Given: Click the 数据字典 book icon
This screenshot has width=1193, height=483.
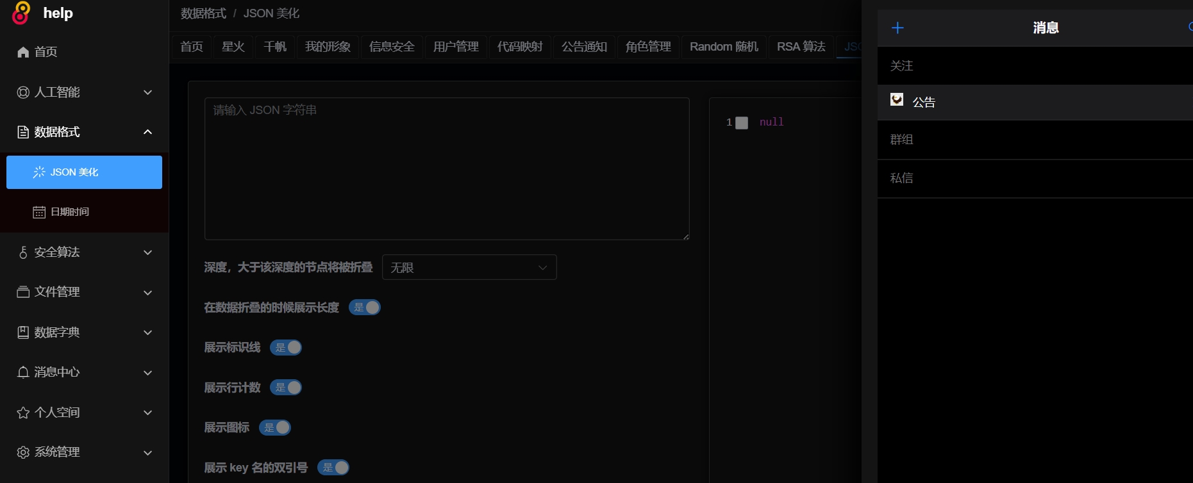Looking at the screenshot, I should (x=23, y=332).
